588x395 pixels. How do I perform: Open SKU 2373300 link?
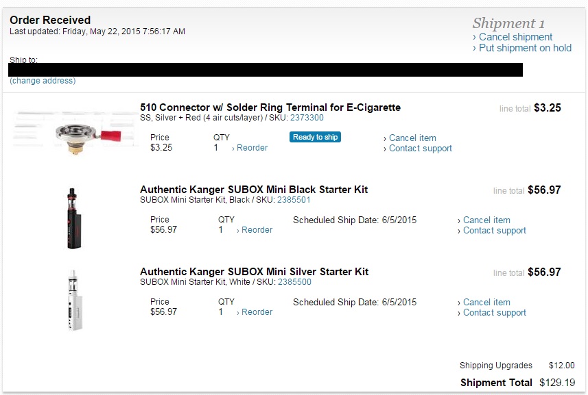307,118
